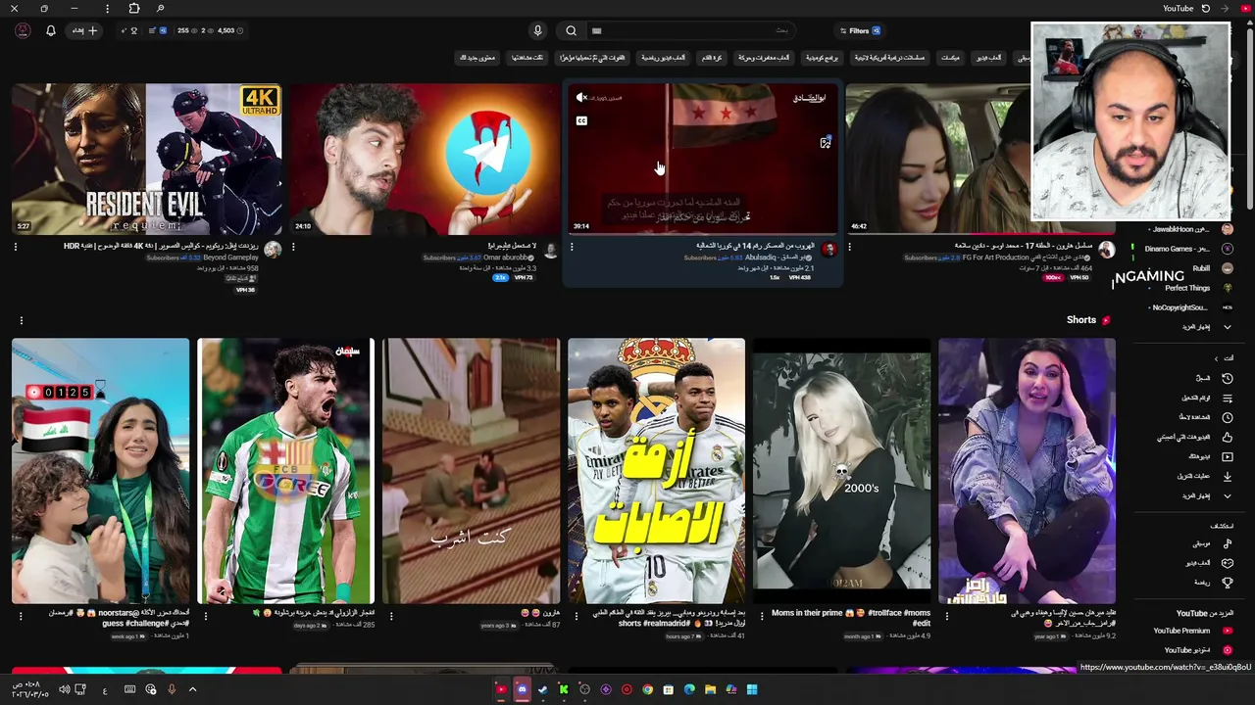Show hidden tray icons chevron

click(192, 689)
